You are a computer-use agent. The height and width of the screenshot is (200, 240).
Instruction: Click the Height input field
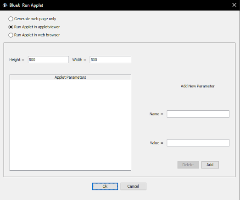click(48, 59)
